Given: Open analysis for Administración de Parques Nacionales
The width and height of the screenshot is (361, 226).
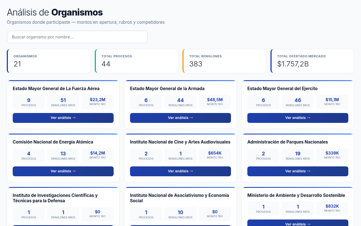Looking at the screenshot, I should coord(298,171).
